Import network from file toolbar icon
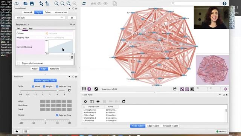This screenshot has width=241, height=136. tap(41, 3)
